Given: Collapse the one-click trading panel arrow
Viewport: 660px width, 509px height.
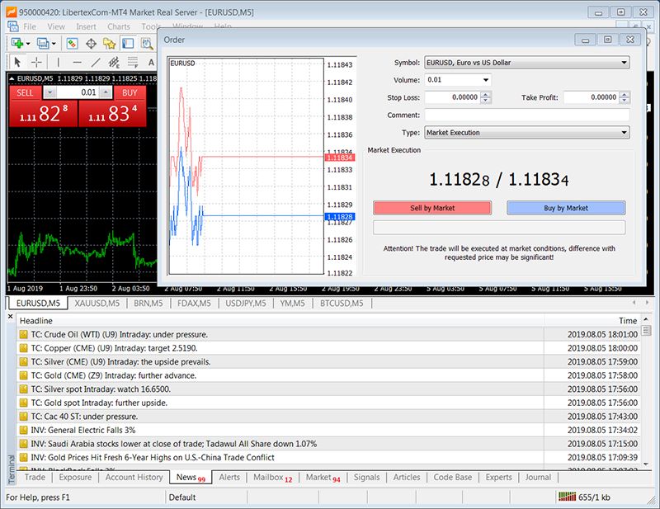Looking at the screenshot, I should (12, 78).
